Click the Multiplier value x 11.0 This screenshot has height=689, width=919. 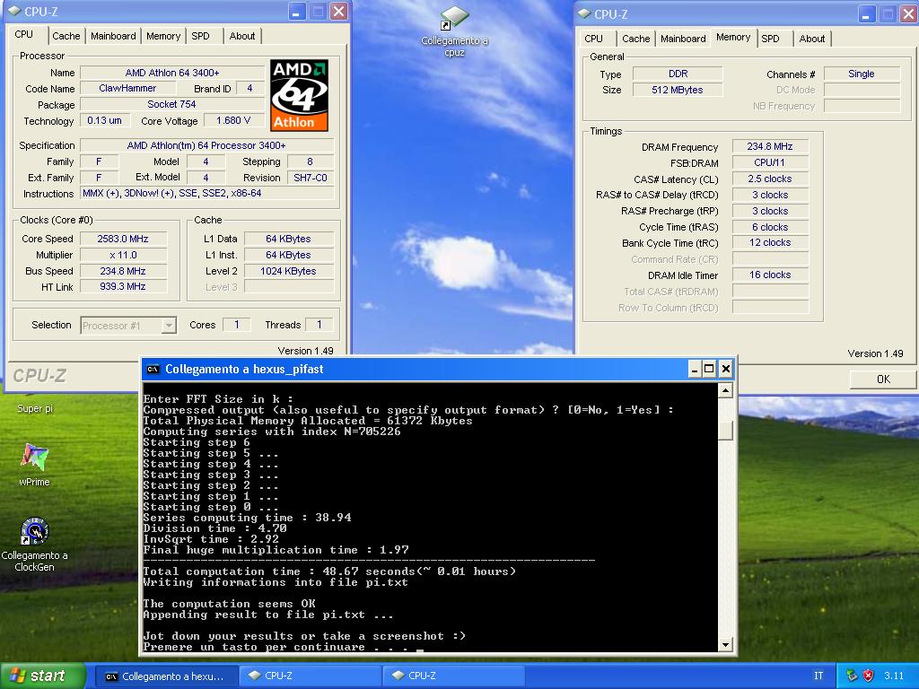pyautogui.click(x=123, y=255)
